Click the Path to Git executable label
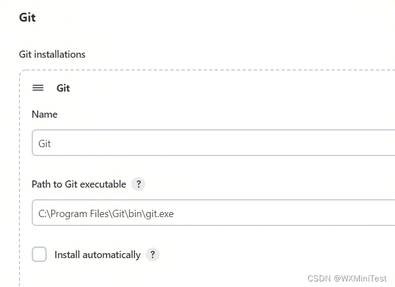This screenshot has width=395, height=287. 79,184
